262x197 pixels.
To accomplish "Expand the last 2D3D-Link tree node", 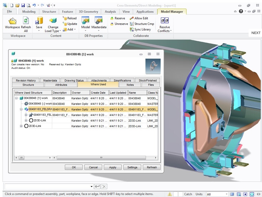I will tap(21, 126).
